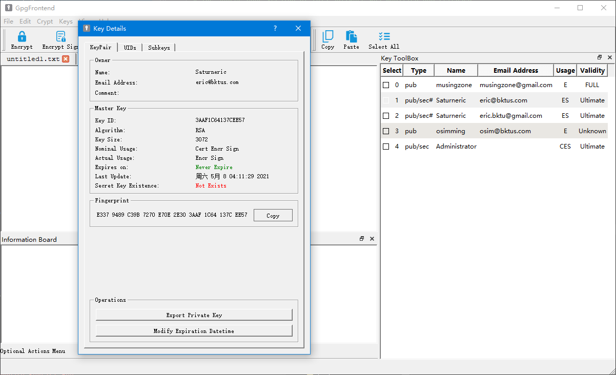Click the Key ID value 3AAF1C64137CEE57

click(x=220, y=120)
